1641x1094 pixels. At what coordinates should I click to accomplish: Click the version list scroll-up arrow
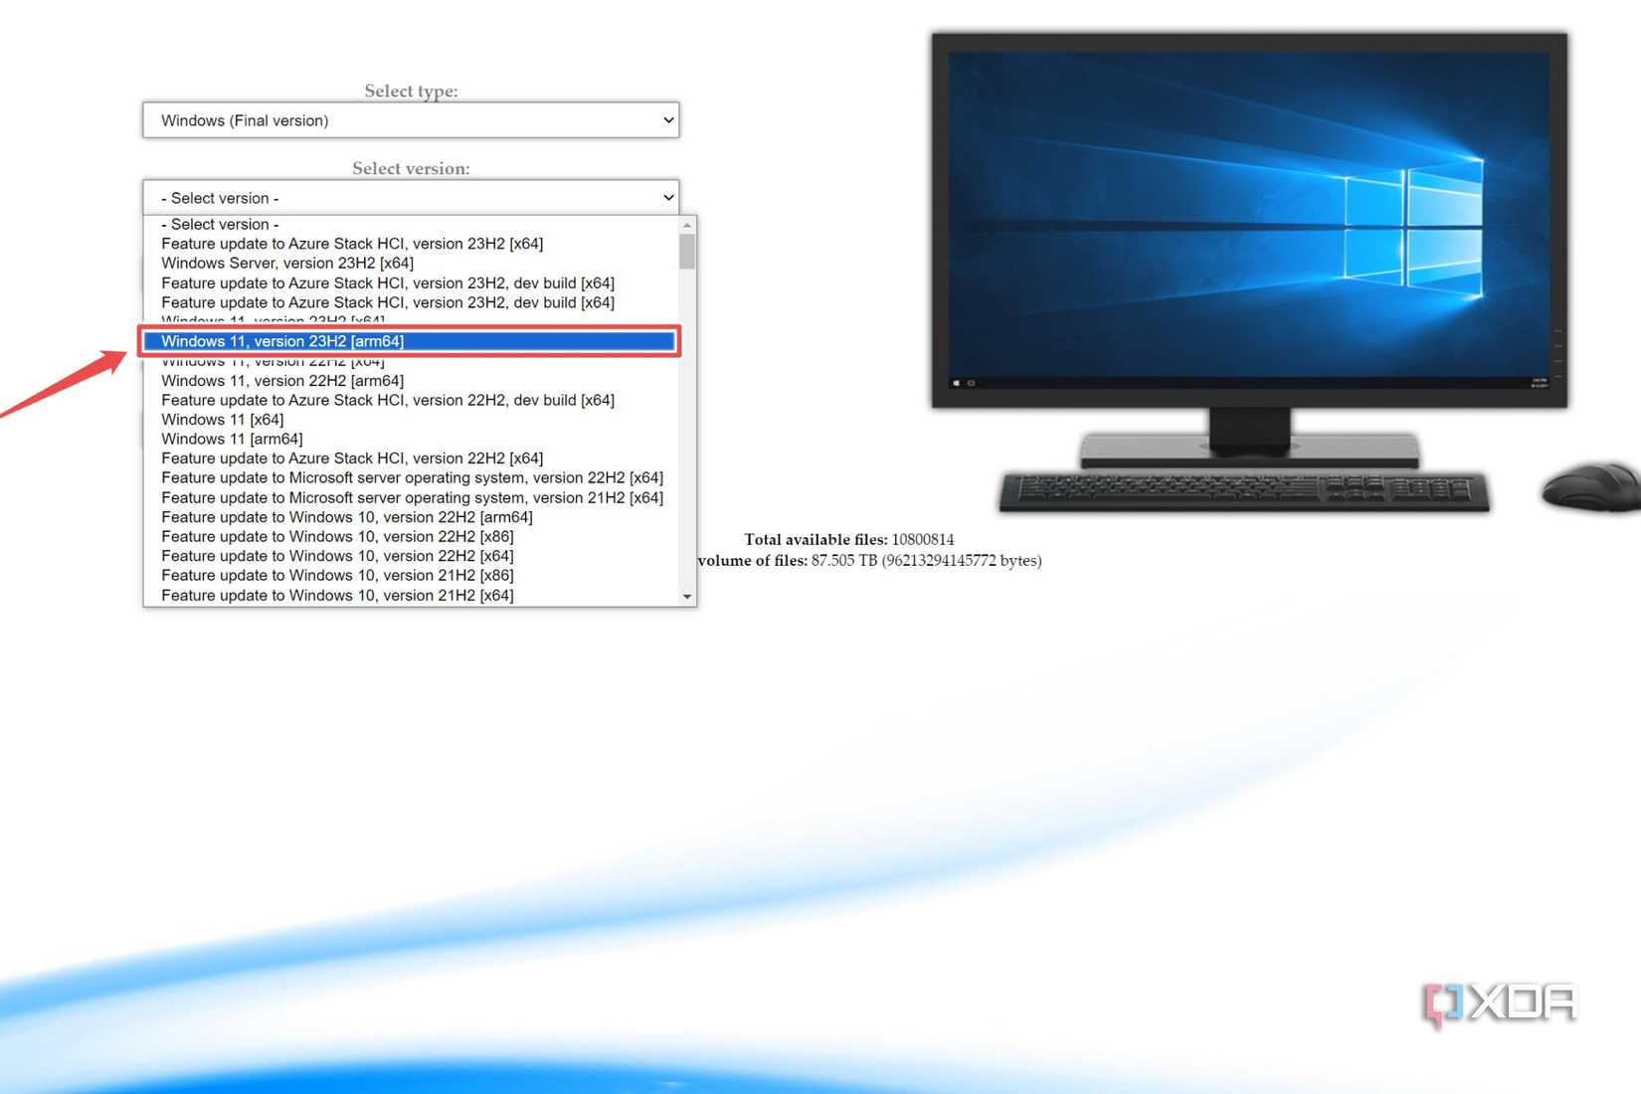pyautogui.click(x=687, y=226)
